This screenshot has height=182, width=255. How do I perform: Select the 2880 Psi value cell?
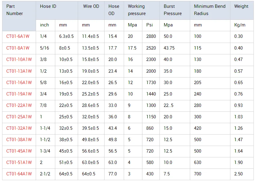click(x=151, y=36)
